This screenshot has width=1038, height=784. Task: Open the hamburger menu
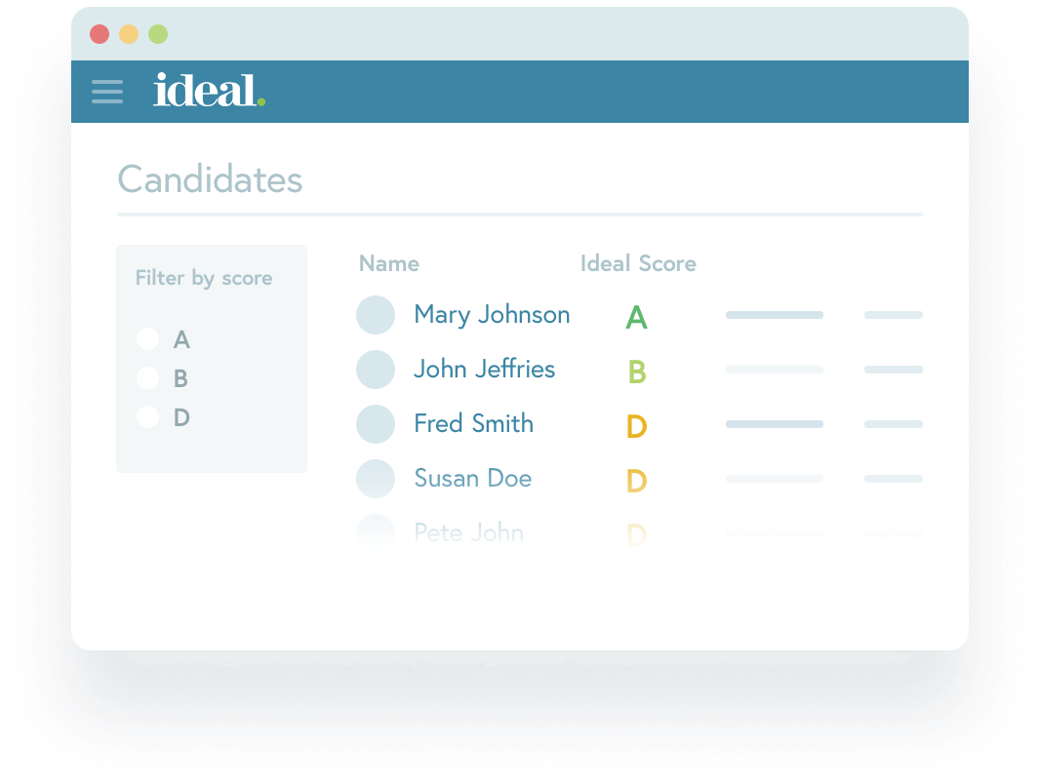107,92
